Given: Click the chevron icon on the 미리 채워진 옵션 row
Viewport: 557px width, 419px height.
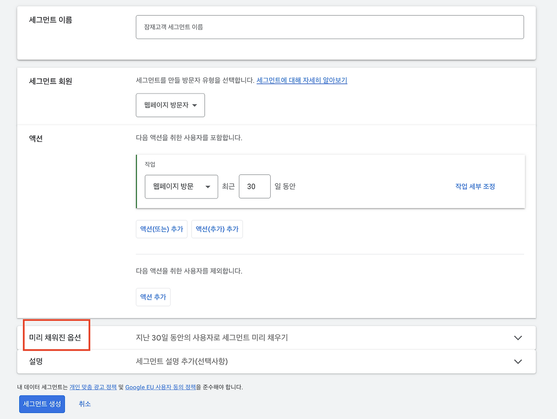Looking at the screenshot, I should click(x=517, y=338).
